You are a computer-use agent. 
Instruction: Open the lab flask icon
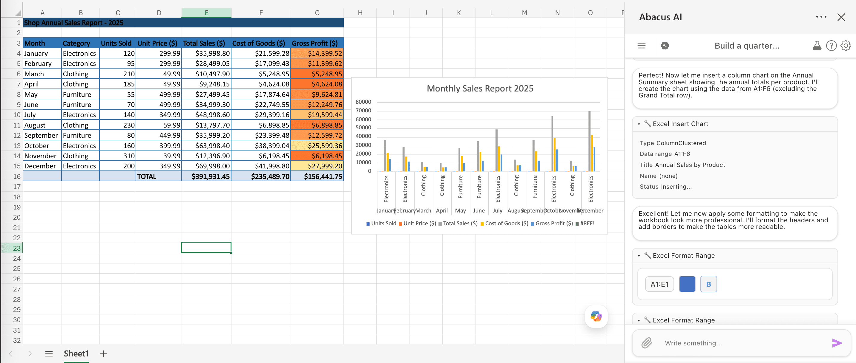click(x=817, y=46)
